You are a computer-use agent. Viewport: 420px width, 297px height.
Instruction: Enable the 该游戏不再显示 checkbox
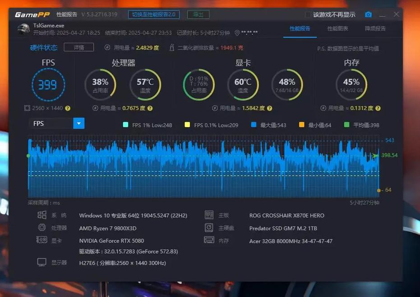[308, 14]
